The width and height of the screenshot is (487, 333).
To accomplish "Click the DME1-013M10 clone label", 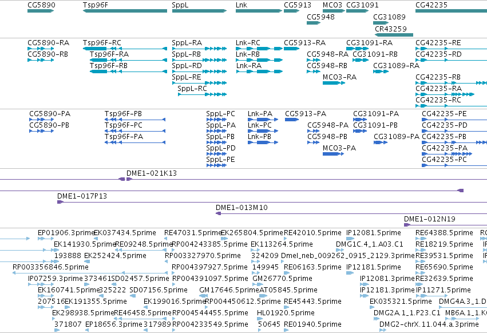I will 241,208.
